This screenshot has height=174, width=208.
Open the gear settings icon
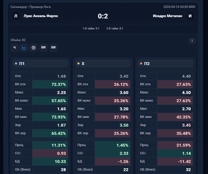click(x=33, y=48)
